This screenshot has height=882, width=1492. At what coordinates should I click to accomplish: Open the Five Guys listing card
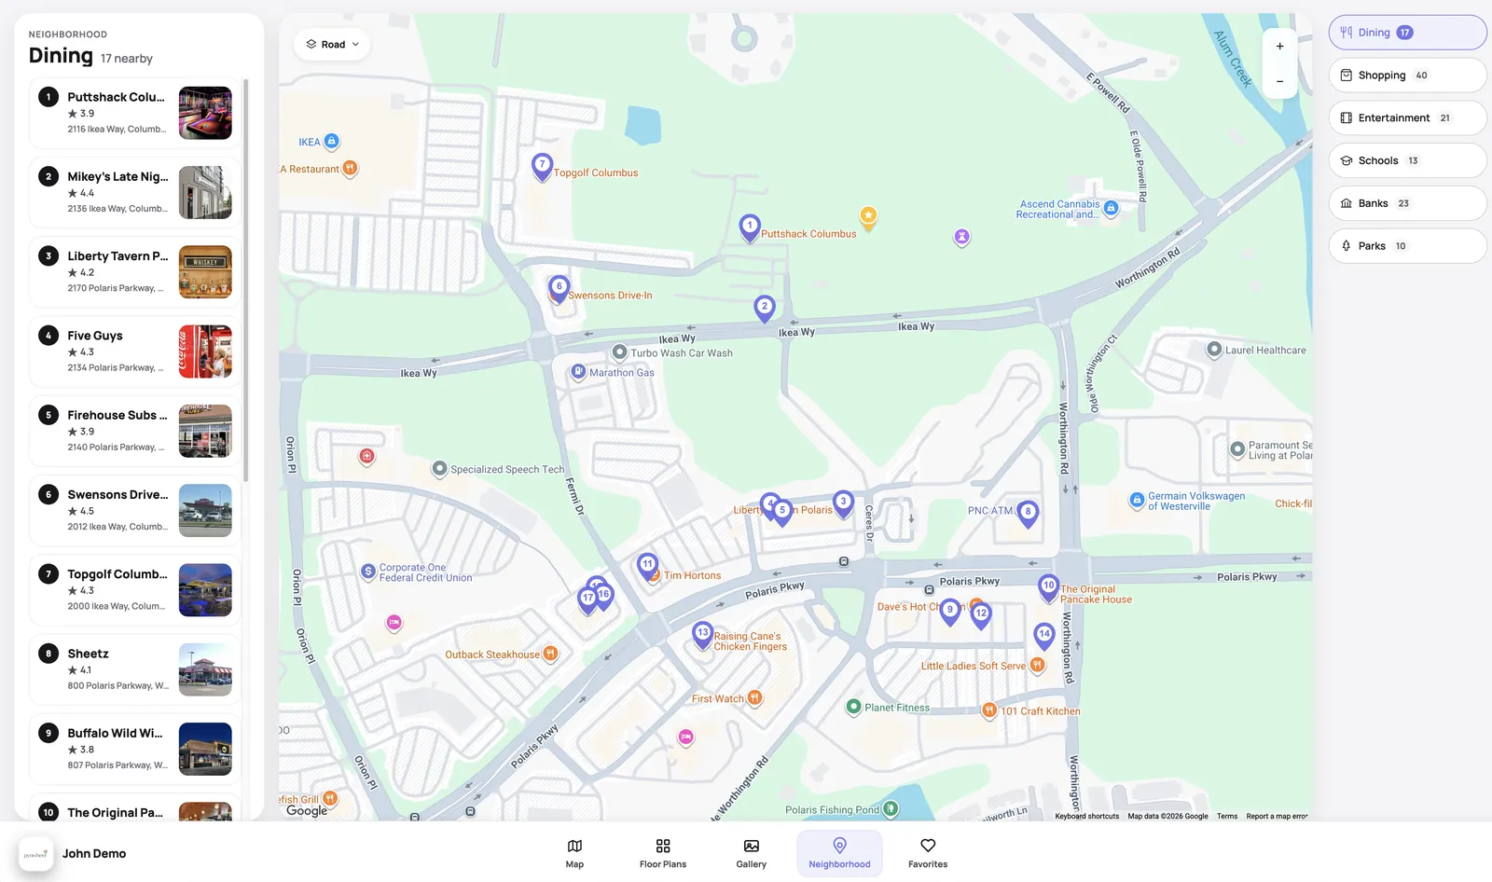tap(135, 351)
